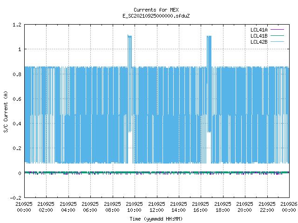The image size is (298, 223).
Task: Click the x-axis tick 210925 20:00
Action: coord(244,207)
